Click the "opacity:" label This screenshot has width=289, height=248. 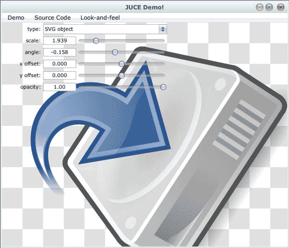pos(30,87)
